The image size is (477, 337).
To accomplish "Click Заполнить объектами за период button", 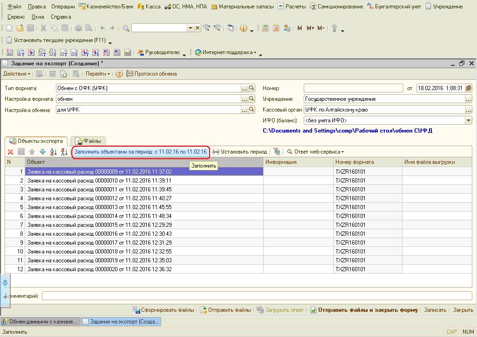I will [x=140, y=152].
